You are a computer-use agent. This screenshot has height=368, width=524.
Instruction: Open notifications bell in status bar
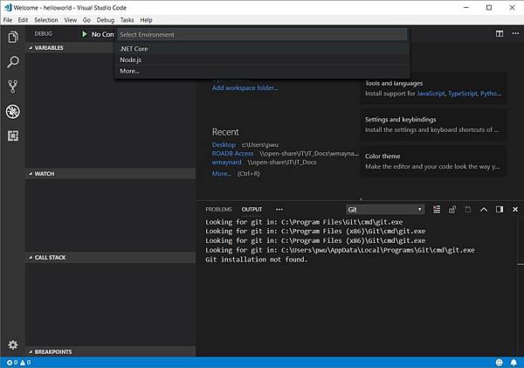[x=514, y=362]
